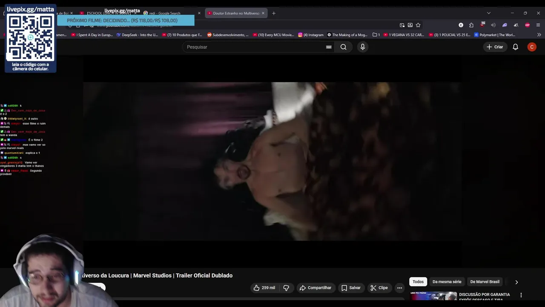The image size is (545, 307).
Task: Open (7) 10 Produtos que F... bookmark
Action: pos(182,35)
